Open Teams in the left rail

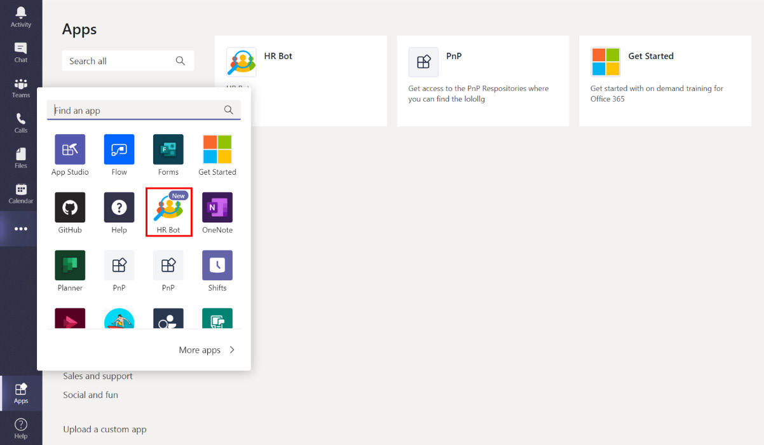point(21,88)
